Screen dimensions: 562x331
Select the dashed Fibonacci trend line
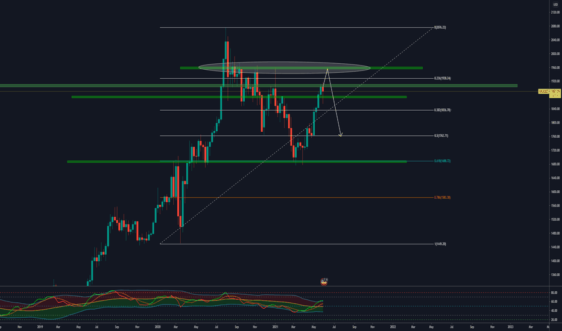[x=297, y=135]
